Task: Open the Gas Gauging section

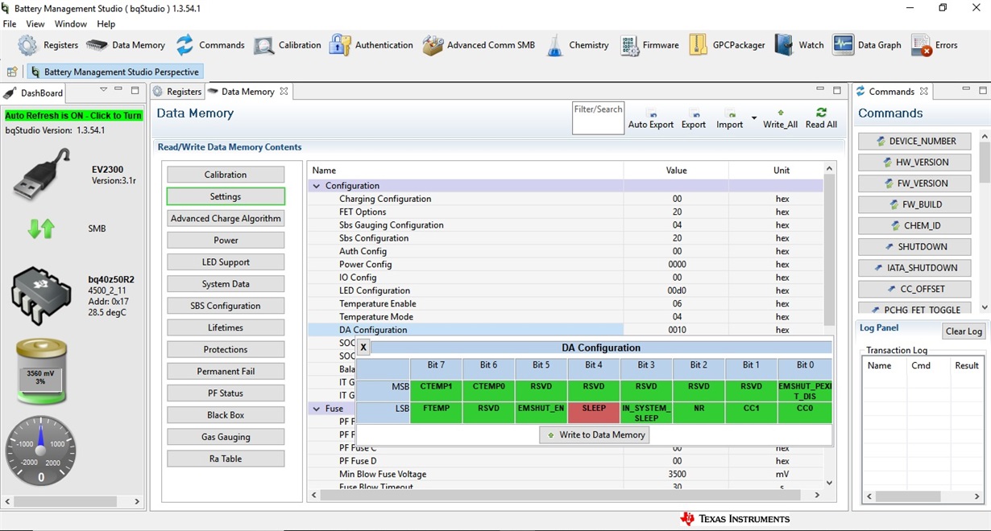Action: 226,437
